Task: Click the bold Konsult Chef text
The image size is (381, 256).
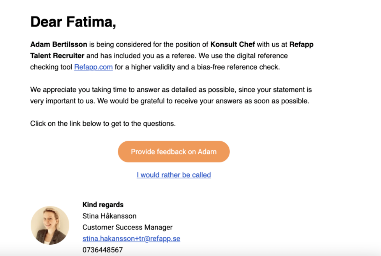Action: (233, 44)
